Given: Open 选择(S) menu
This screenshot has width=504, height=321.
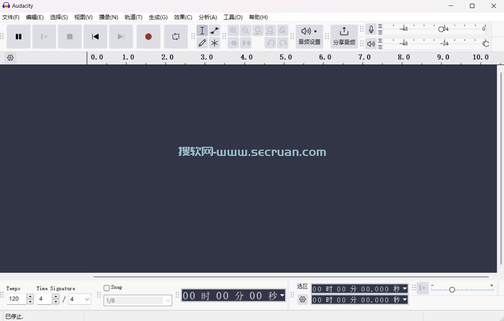Looking at the screenshot, I should (59, 17).
